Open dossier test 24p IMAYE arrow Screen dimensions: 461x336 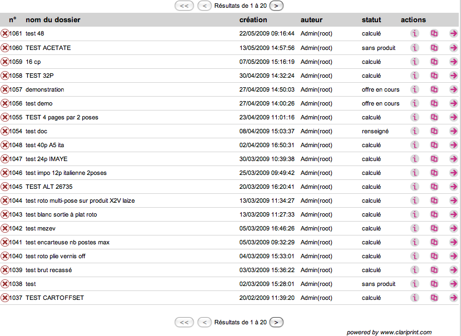point(454,159)
